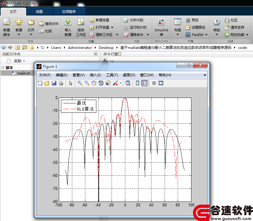Toggle Insert Legend icon

[144, 83]
